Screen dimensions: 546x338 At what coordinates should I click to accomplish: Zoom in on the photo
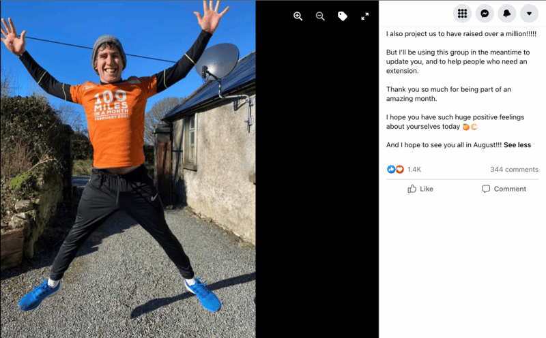point(298,16)
